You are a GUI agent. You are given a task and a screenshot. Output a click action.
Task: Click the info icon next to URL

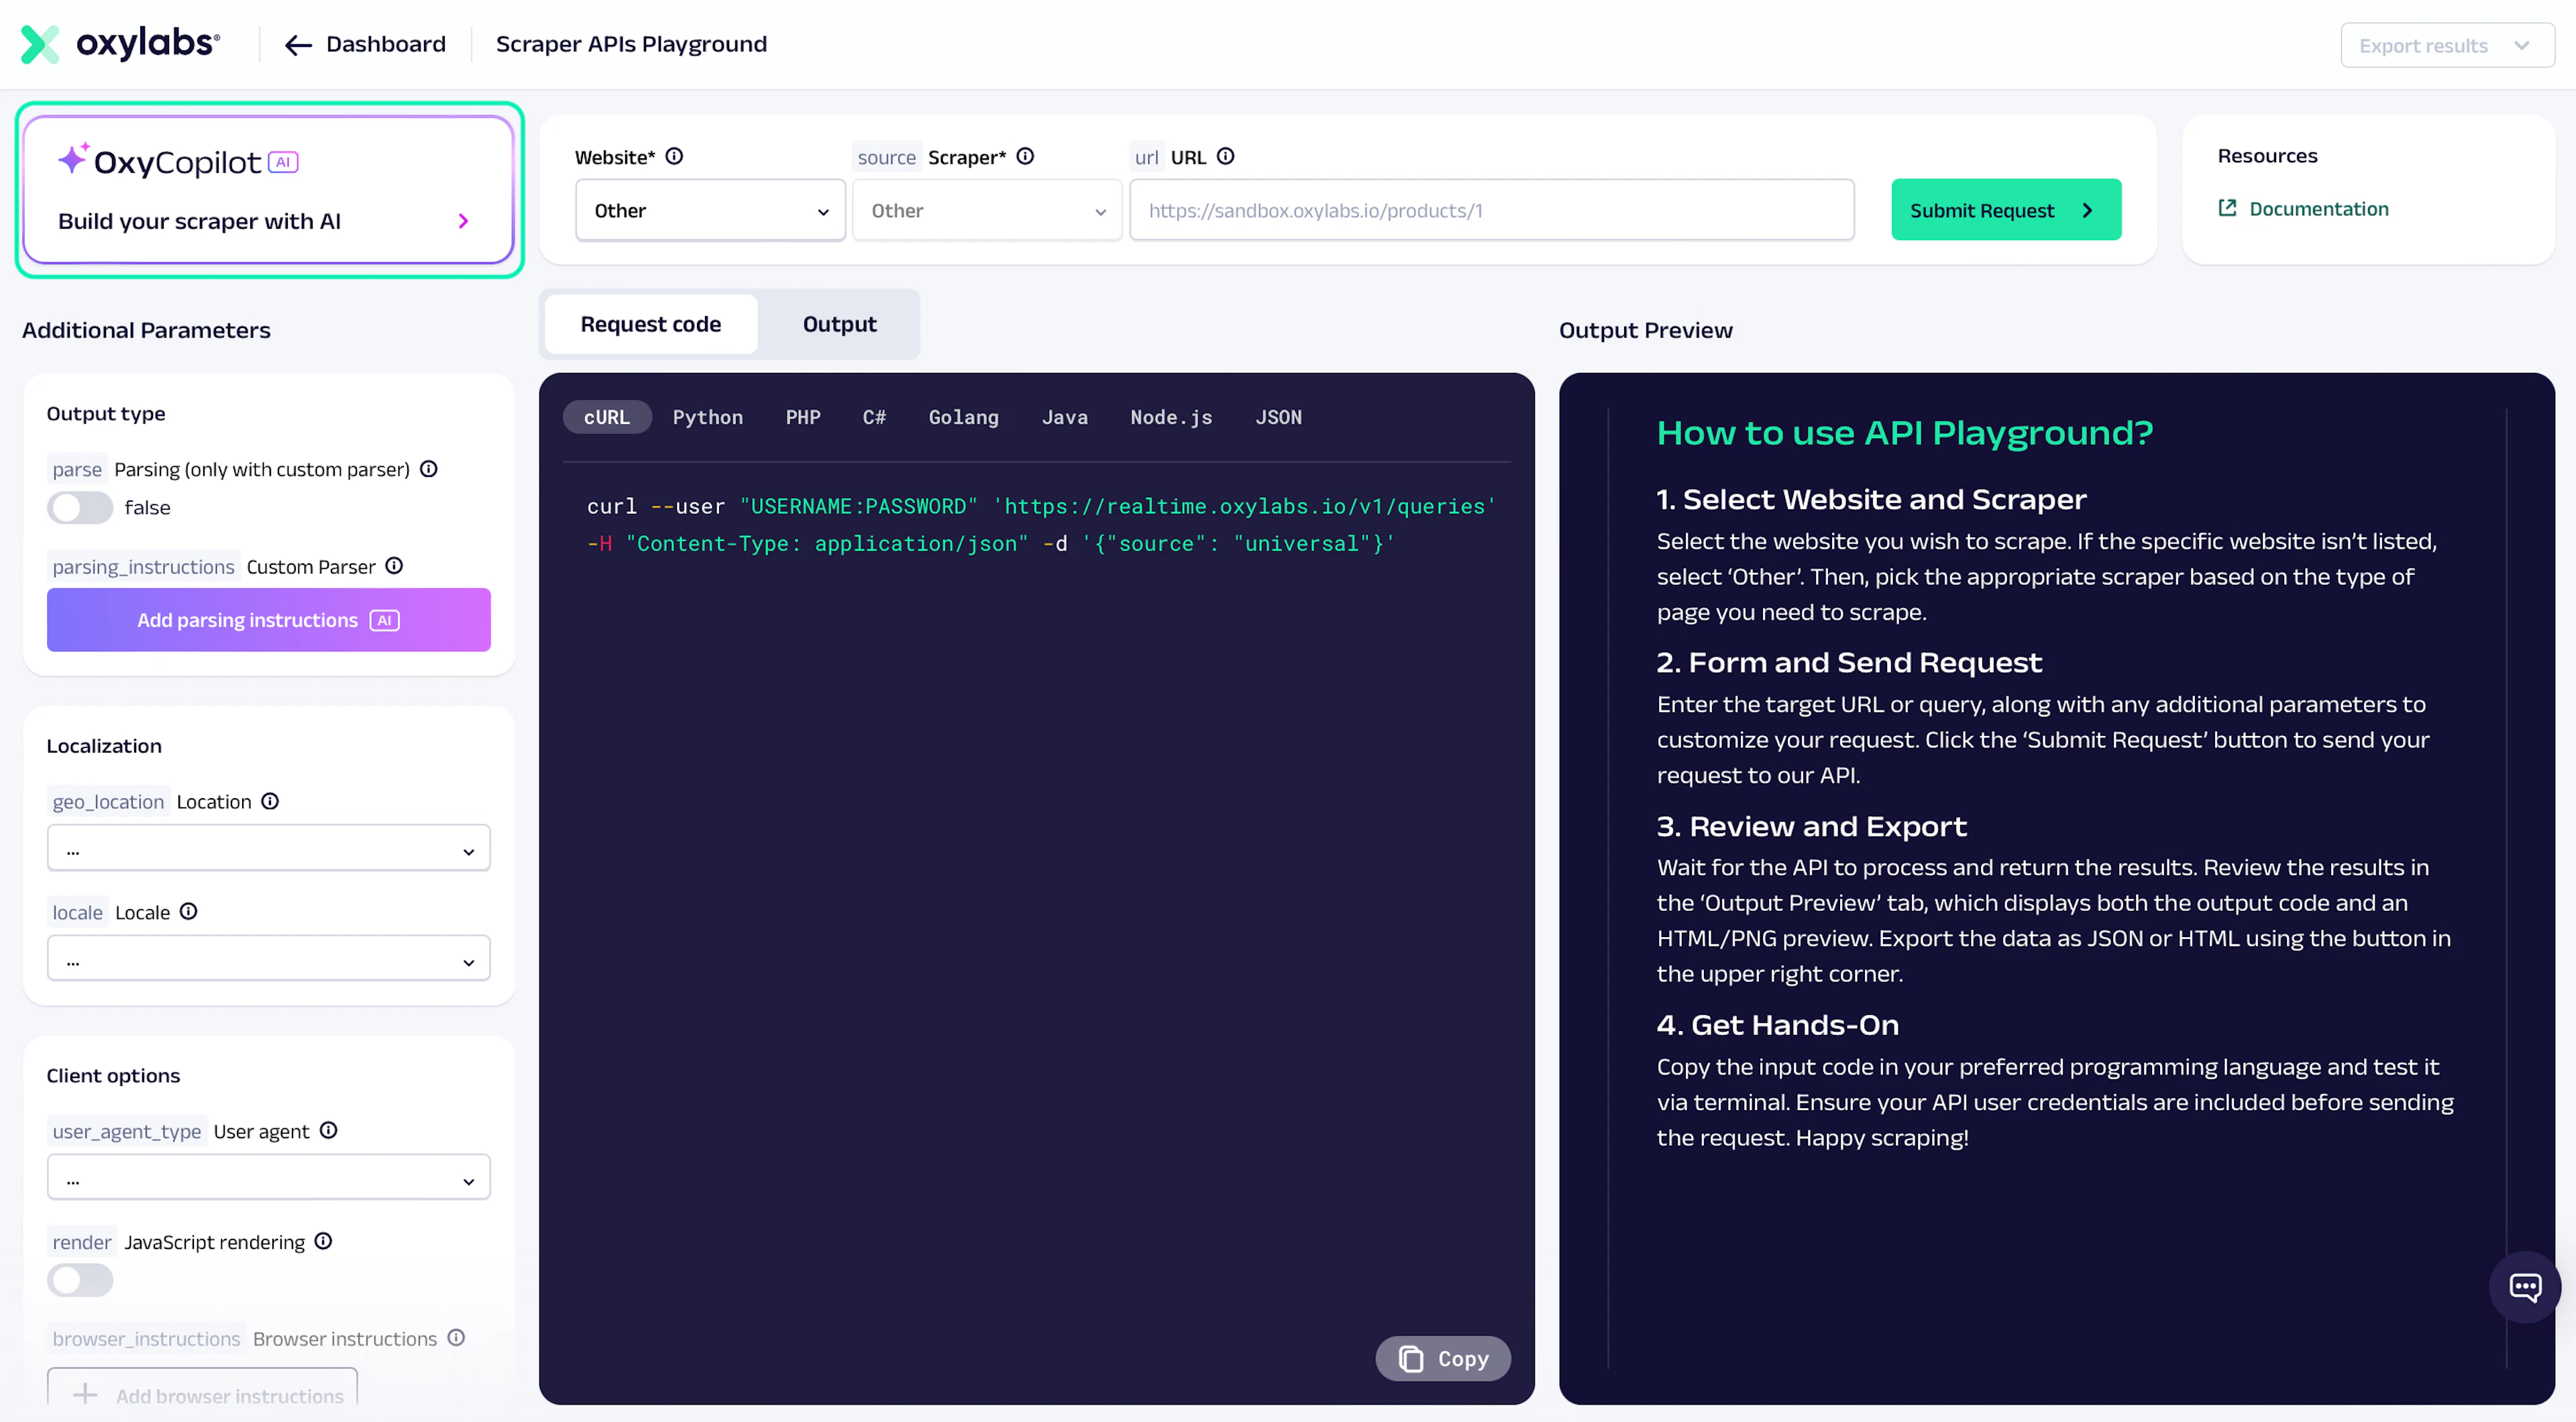1225,156
